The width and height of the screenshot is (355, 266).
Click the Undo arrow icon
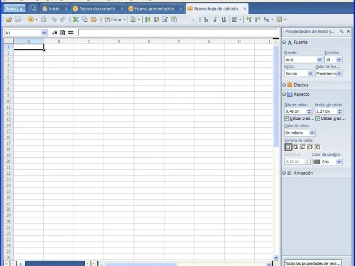coord(54,20)
